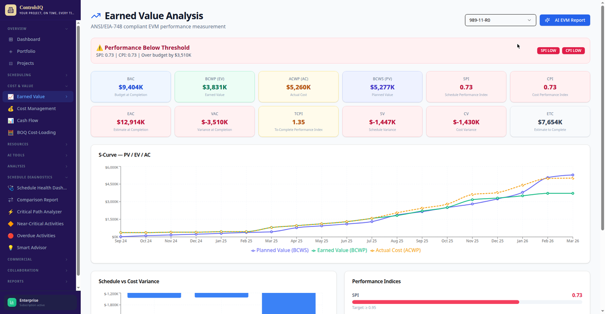Toggle Actual Cost (ACWP) legend entry
The height and width of the screenshot is (314, 605).
tap(396, 250)
